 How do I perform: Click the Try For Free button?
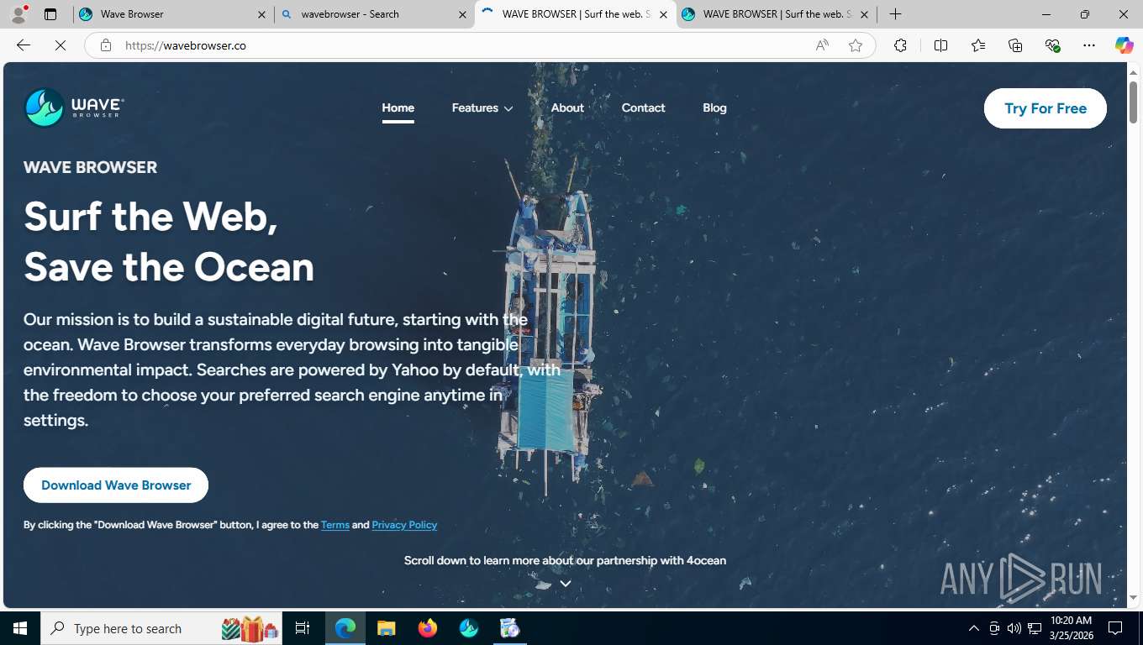point(1046,108)
